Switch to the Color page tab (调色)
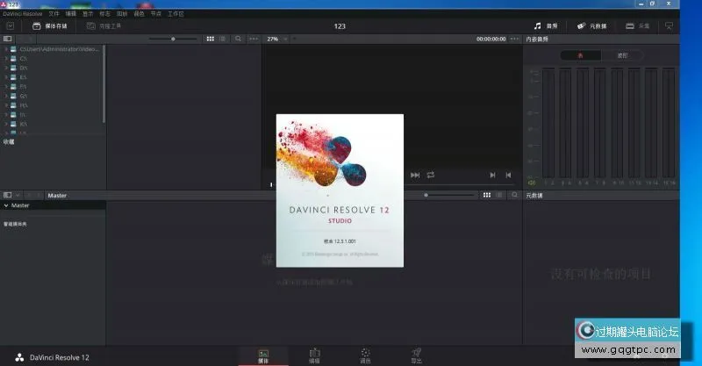Image resolution: width=702 pixels, height=366 pixels. coord(365,355)
